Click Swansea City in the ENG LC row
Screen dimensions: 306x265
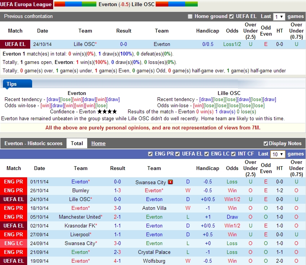coord(81,243)
